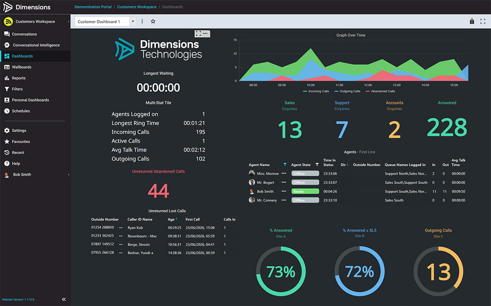This screenshot has width=491, height=306.
Task: Open the Filters funnel icon in sidebar
Action: click(x=7, y=89)
